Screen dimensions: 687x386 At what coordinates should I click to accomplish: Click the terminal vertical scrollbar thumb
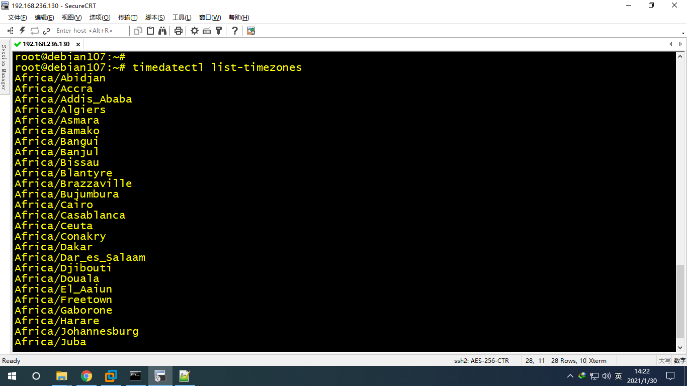680,302
